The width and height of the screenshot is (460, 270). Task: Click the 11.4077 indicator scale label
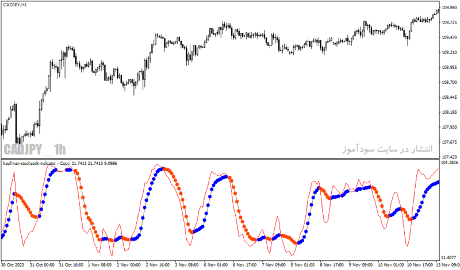click(450, 257)
